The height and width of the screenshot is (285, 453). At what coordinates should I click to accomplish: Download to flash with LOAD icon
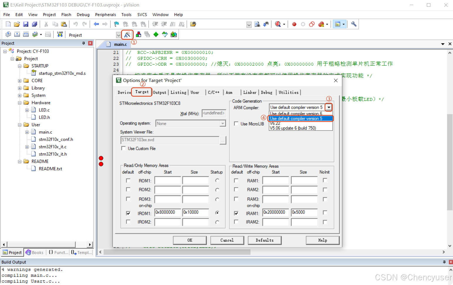pos(60,34)
